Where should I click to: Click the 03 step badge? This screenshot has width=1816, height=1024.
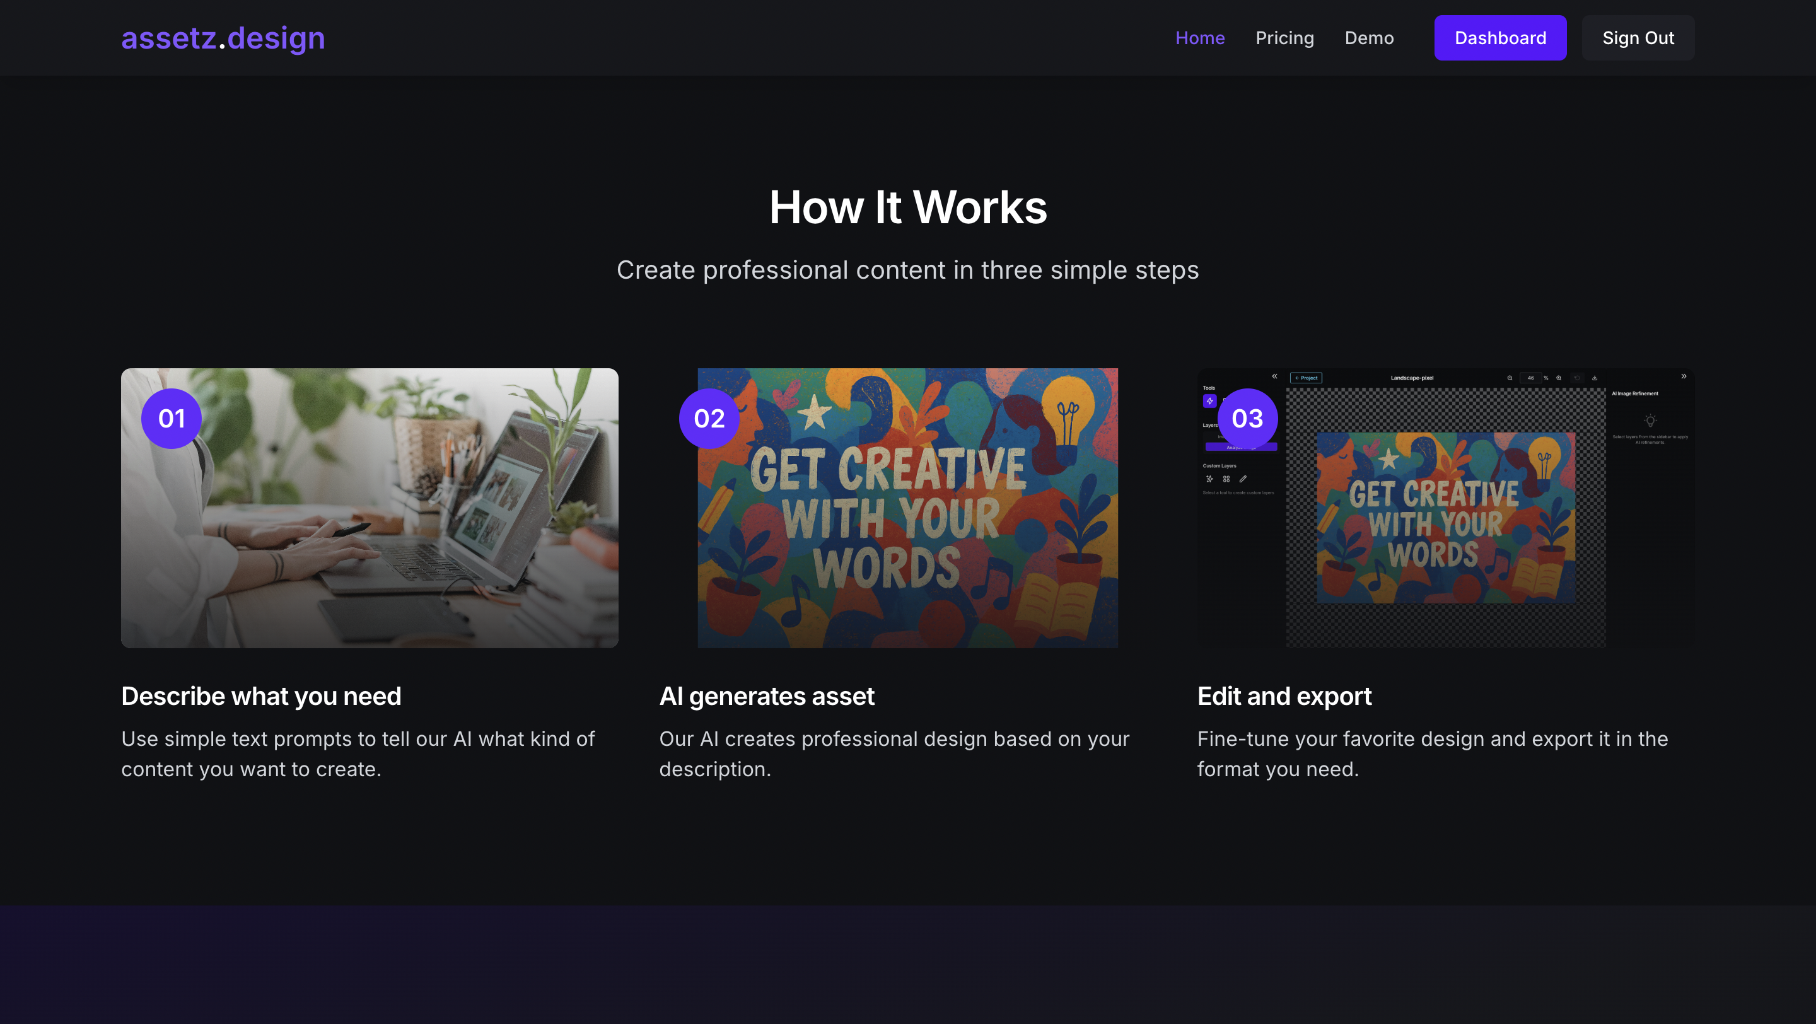coord(1247,419)
